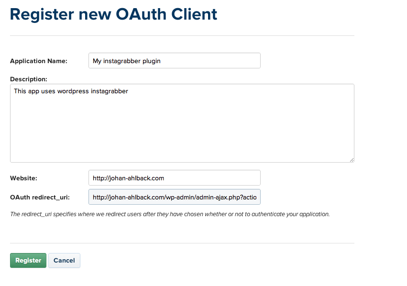The height and width of the screenshot is (286, 407).
Task: Click the green Register button
Action: click(28, 260)
